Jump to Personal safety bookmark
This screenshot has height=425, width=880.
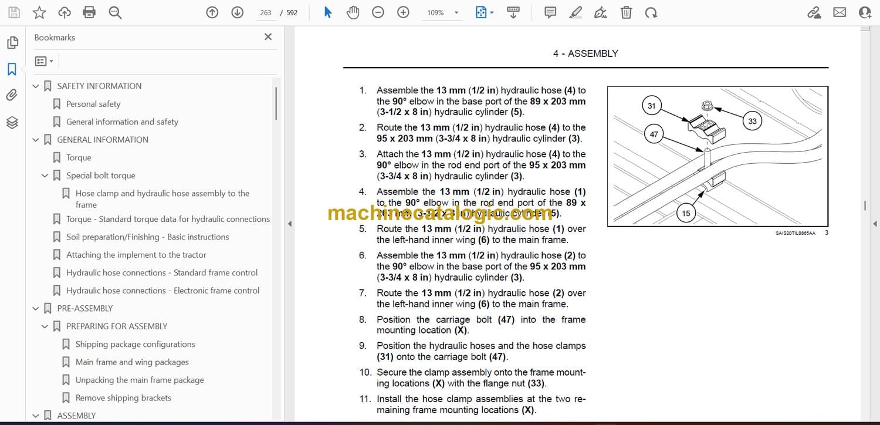[93, 104]
